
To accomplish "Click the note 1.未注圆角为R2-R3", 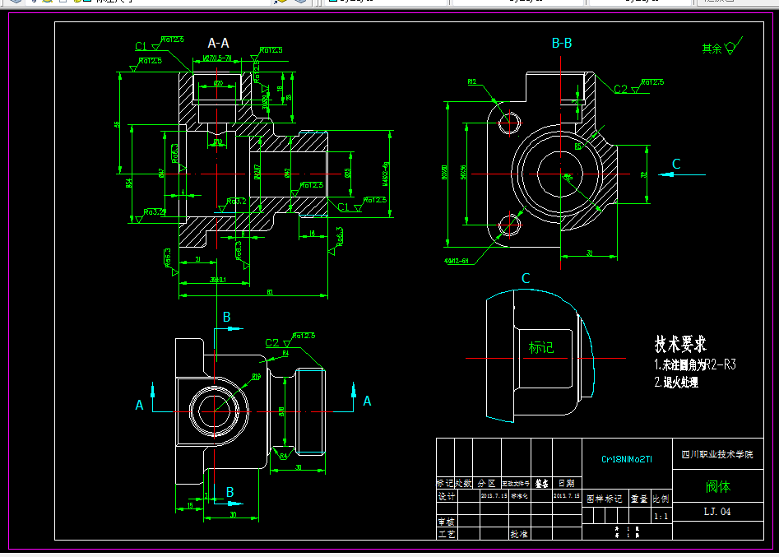I will tap(695, 364).
